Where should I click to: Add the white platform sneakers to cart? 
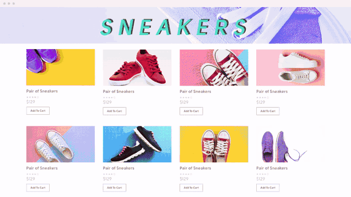[x=268, y=111]
